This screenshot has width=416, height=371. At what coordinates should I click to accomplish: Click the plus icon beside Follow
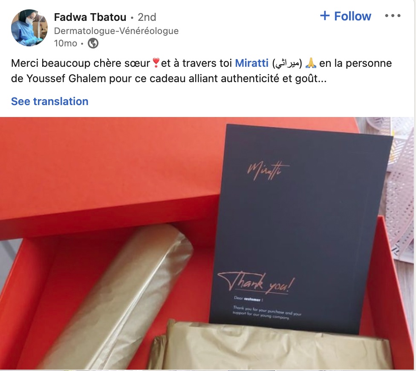tap(325, 16)
